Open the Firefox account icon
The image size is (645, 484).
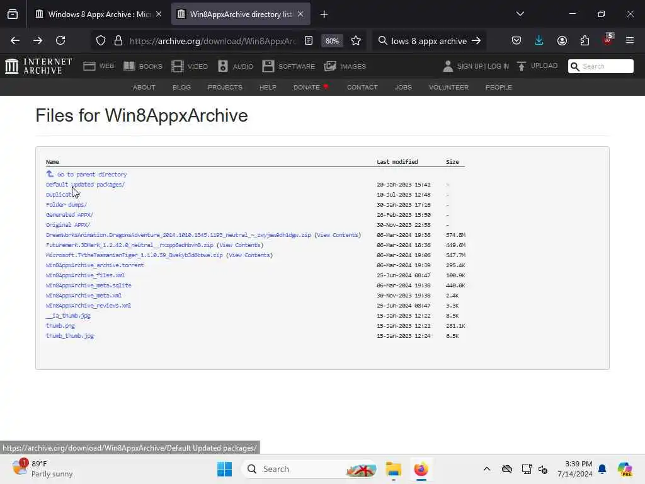tap(562, 41)
